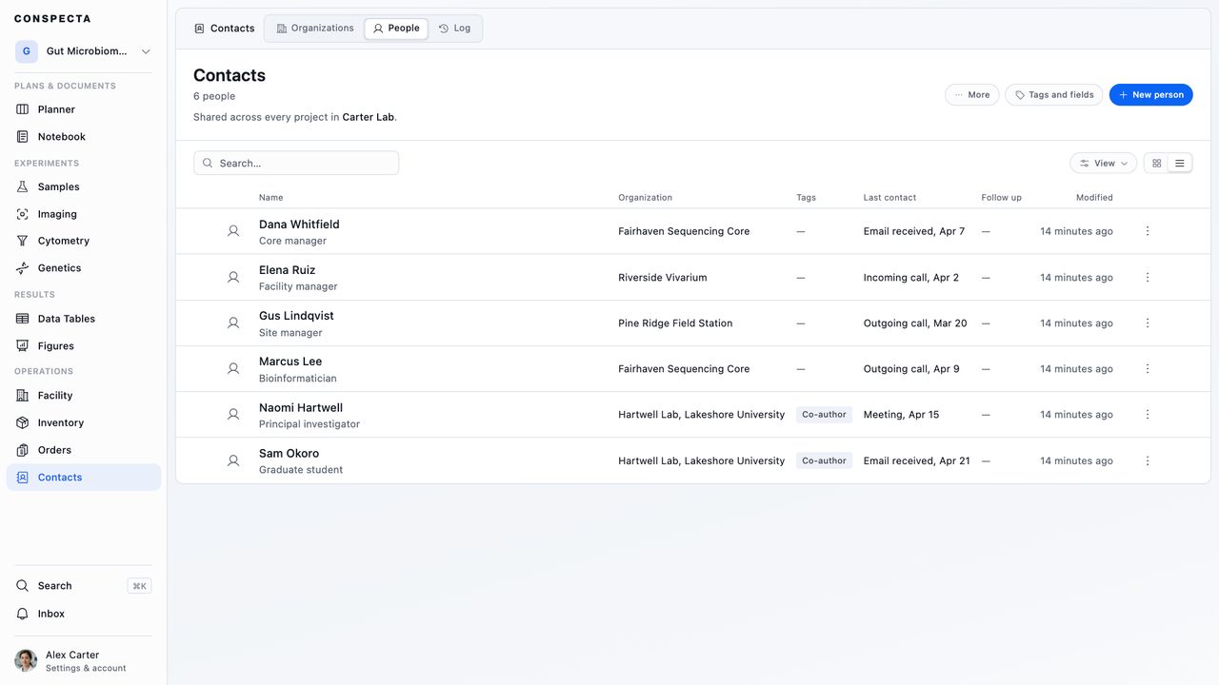Click the Co-author tag on Sam Okoro
This screenshot has height=685, width=1219.
(x=825, y=460)
